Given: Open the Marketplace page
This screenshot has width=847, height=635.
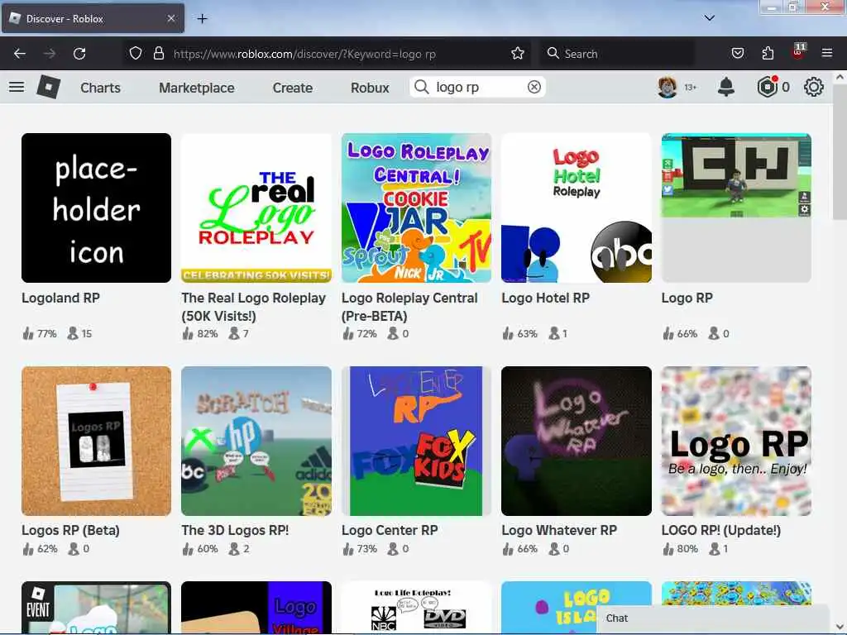Looking at the screenshot, I should coord(196,88).
